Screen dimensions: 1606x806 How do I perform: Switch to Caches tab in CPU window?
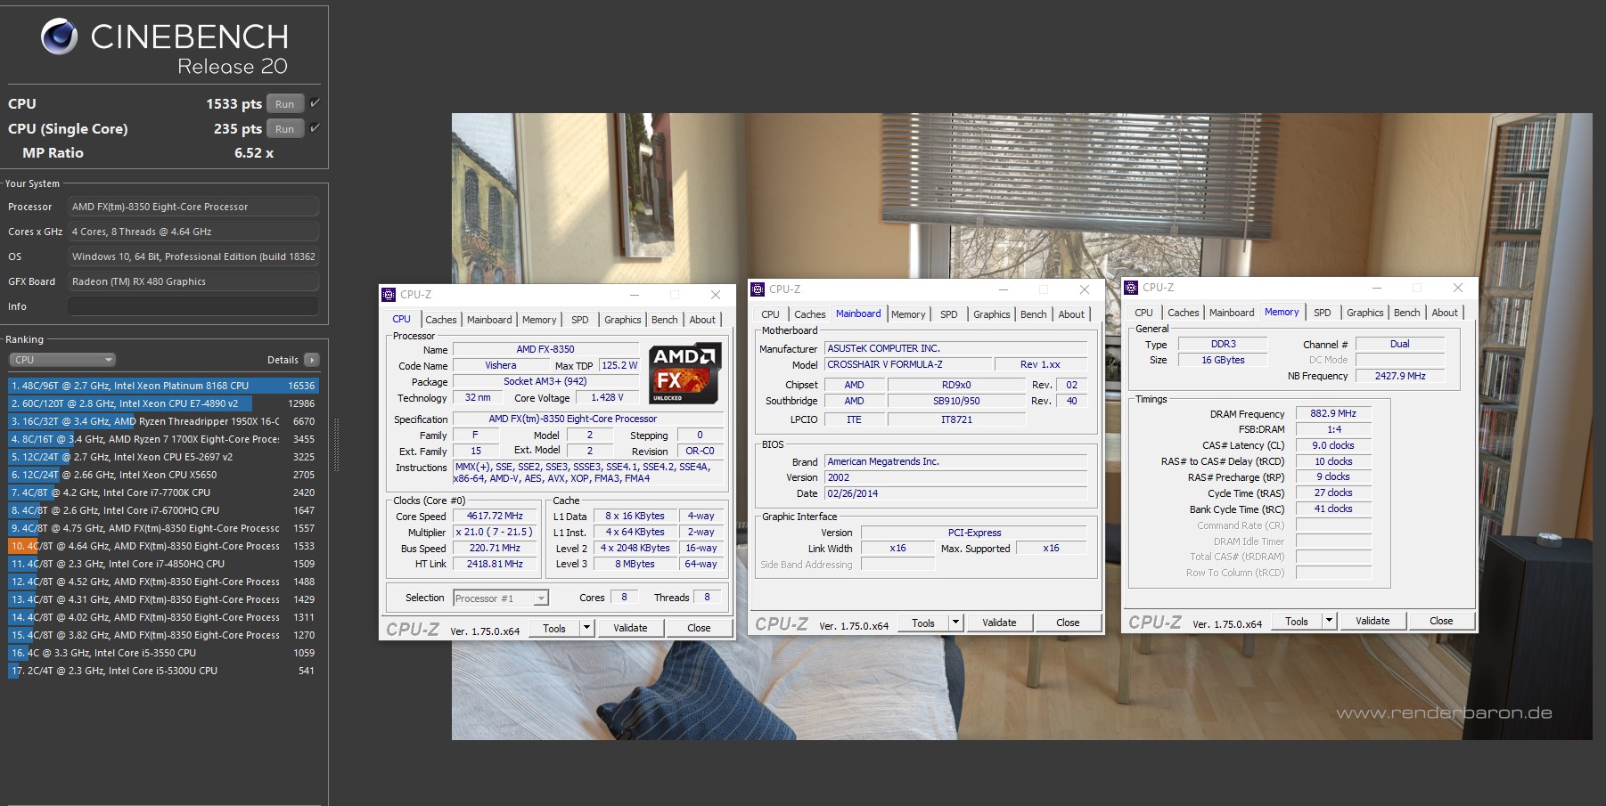440,320
